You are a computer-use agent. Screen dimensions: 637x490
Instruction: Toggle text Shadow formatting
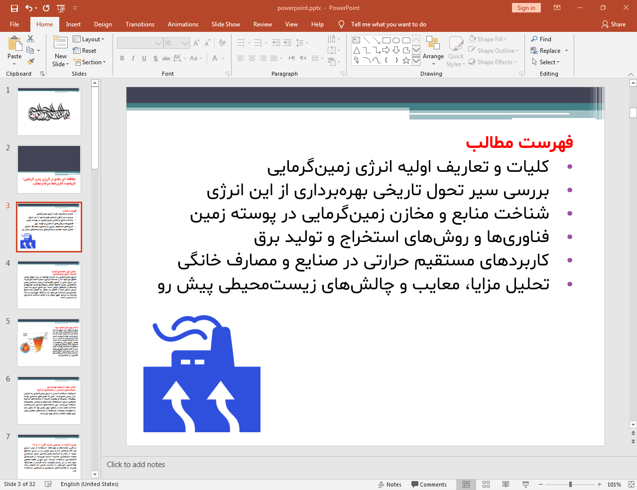tap(155, 58)
